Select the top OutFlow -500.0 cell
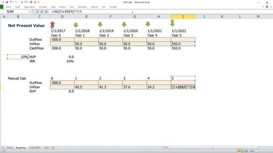 pyautogui.click(x=62, y=40)
